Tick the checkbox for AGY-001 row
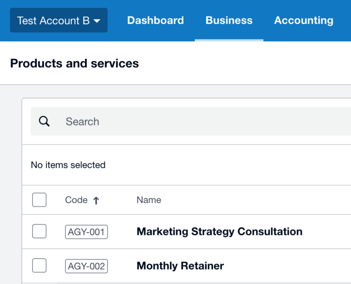This screenshot has width=351, height=284. tap(39, 231)
